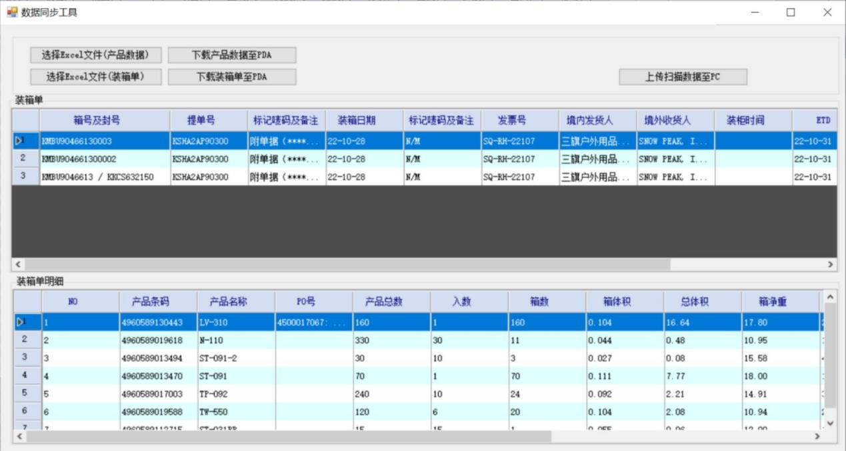Minimize the 数据同步工具 window
Viewport: 846px width, 451px height.
(x=755, y=12)
